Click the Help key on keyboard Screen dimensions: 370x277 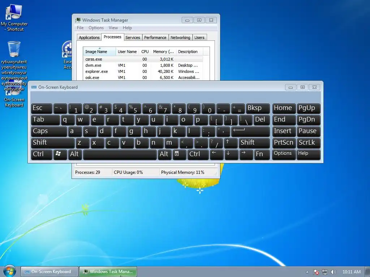coord(309,155)
